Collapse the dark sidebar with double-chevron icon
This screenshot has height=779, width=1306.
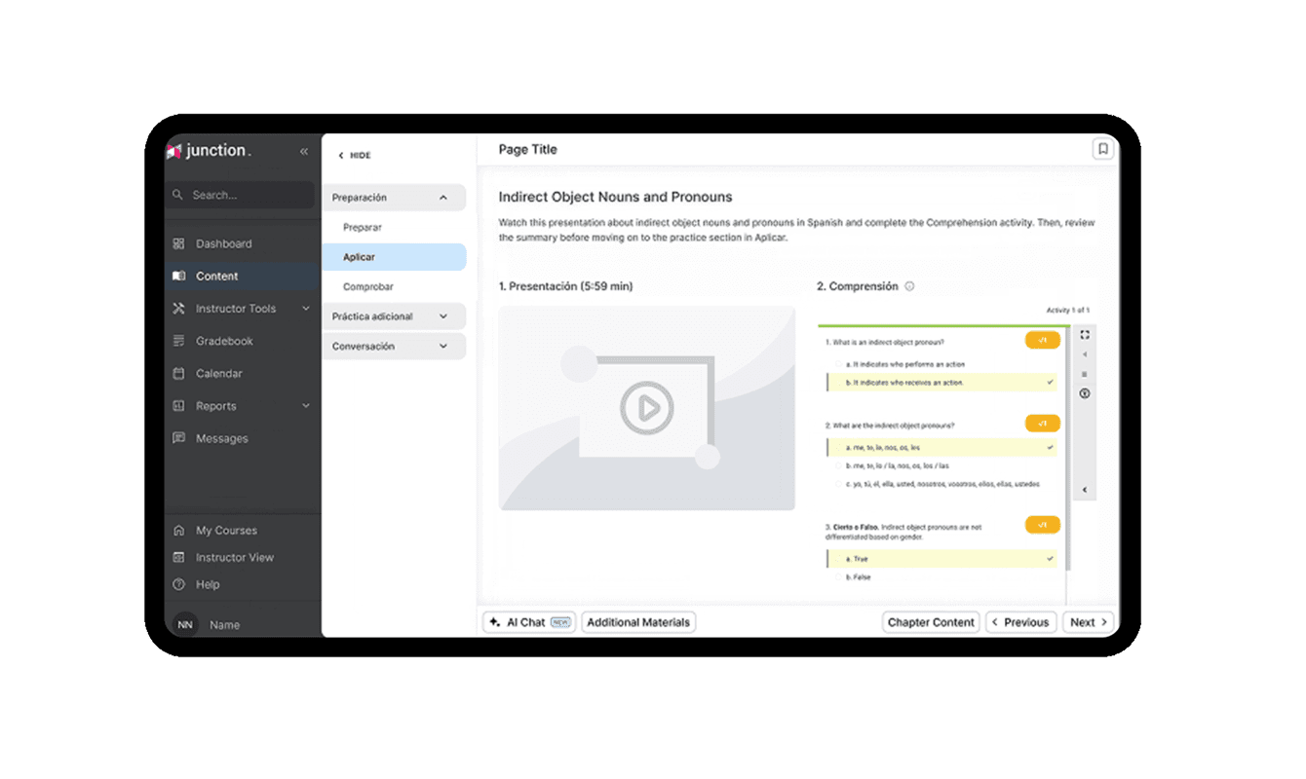[x=304, y=151]
